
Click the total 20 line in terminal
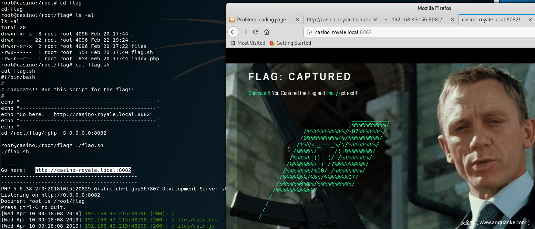coord(13,28)
